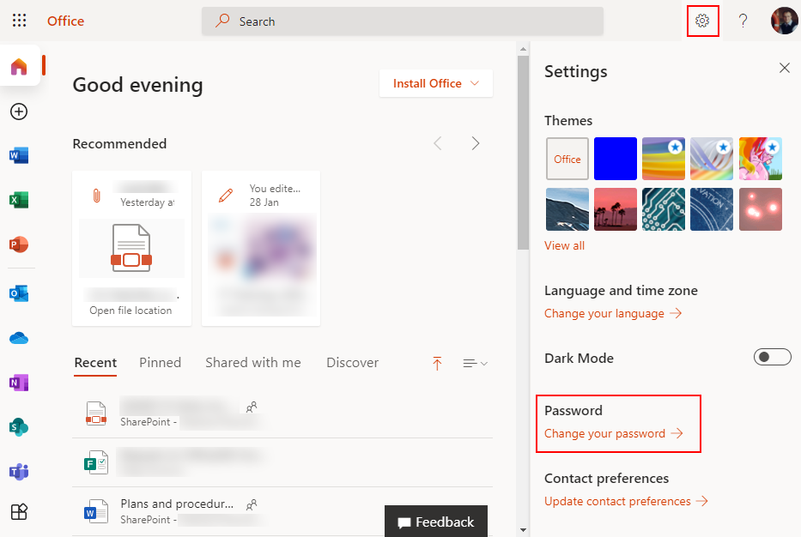Viewport: 801px width, 537px height.
Task: Select the blueprint theme
Action: pos(712,209)
